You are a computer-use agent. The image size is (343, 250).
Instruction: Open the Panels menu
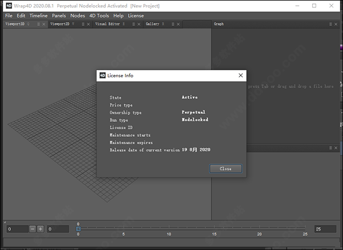coord(59,16)
